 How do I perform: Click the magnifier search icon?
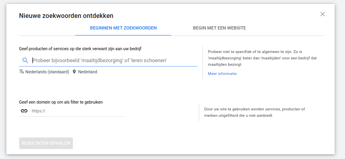25,61
